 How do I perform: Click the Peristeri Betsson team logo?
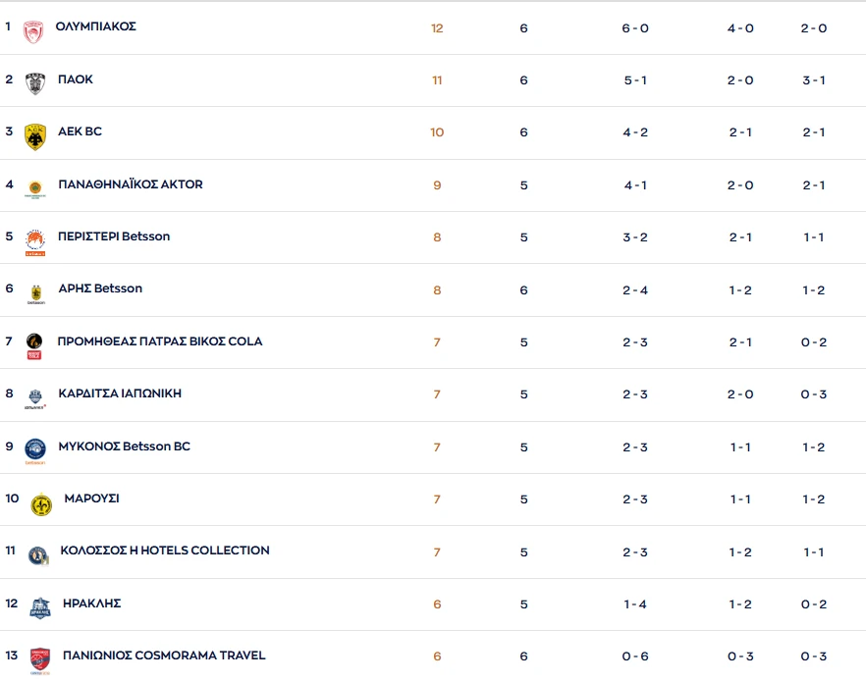pos(35,241)
